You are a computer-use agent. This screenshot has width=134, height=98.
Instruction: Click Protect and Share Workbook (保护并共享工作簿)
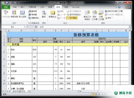point(114,11)
